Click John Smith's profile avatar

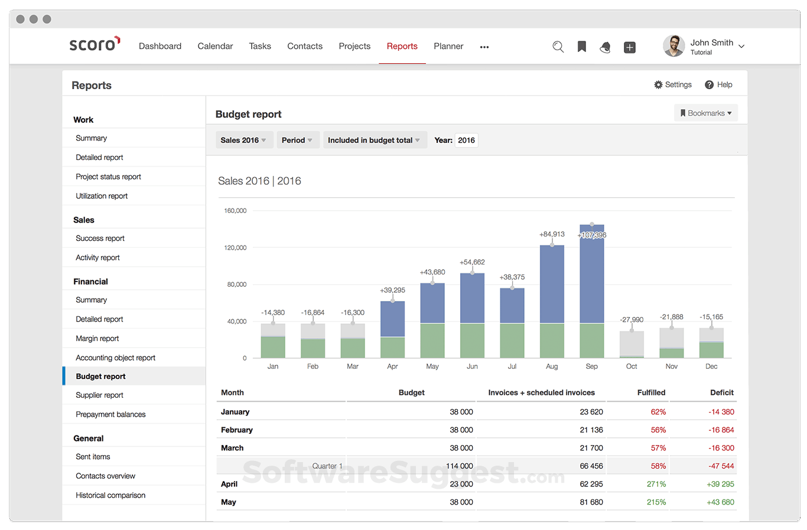[673, 46]
